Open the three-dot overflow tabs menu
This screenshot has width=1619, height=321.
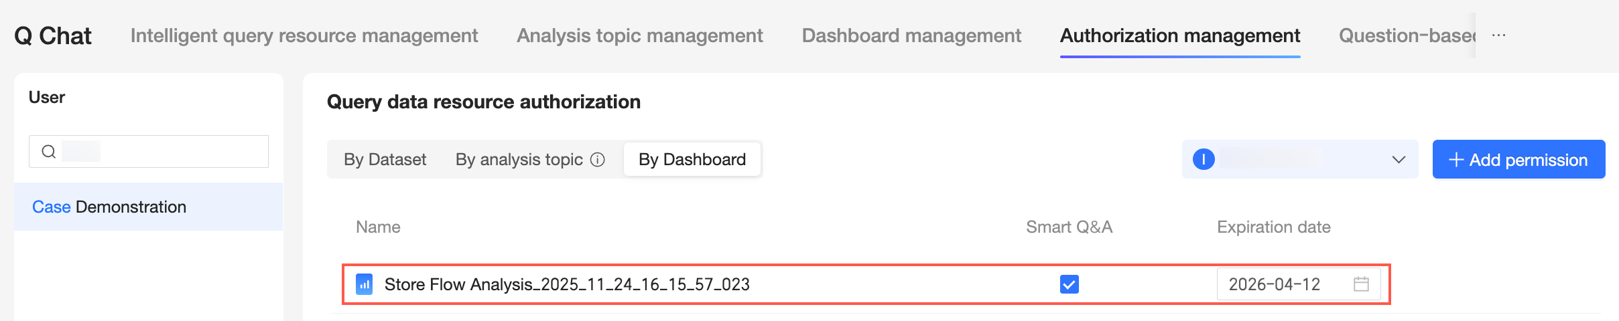[x=1499, y=35]
